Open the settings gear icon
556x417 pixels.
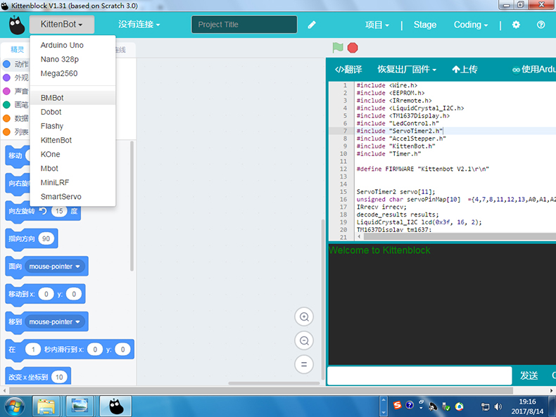(516, 25)
